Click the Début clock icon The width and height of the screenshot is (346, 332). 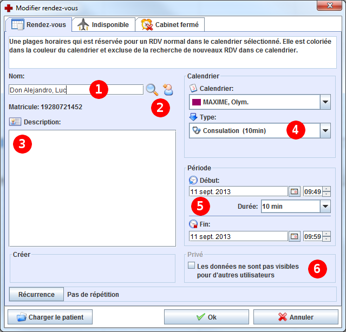coord(193,180)
